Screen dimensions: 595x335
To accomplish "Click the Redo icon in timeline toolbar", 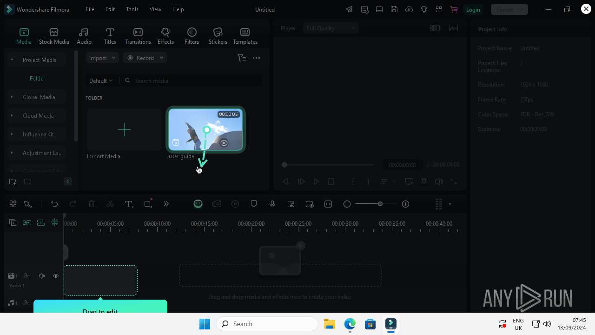I will (73, 204).
